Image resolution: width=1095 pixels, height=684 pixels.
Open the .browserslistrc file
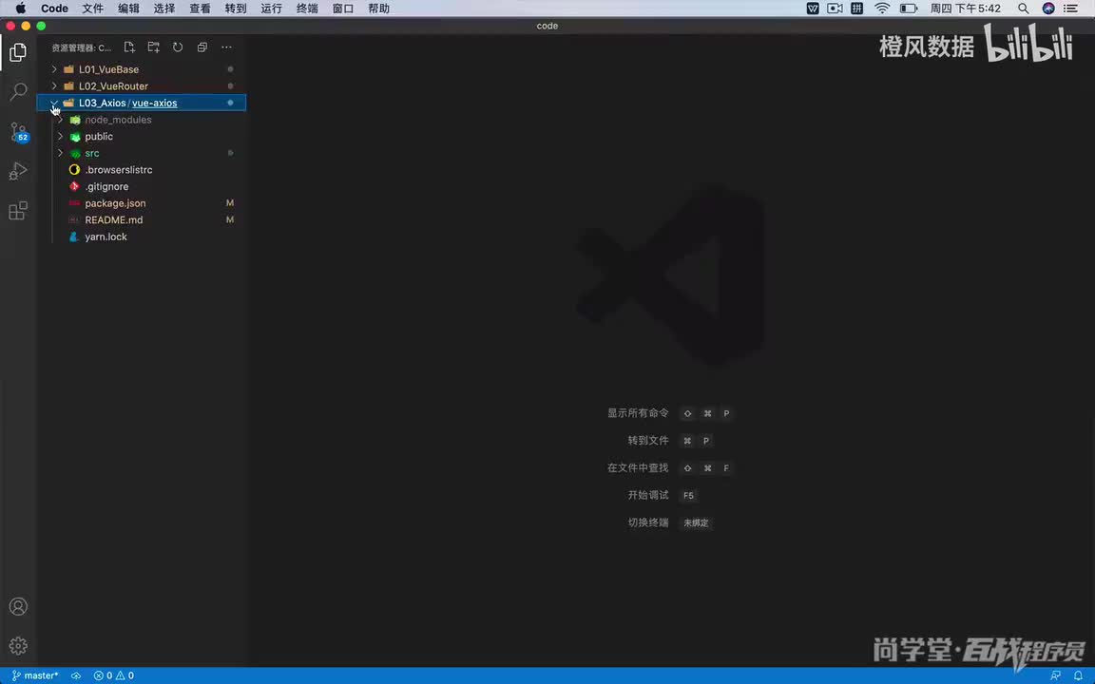[x=141, y=170]
